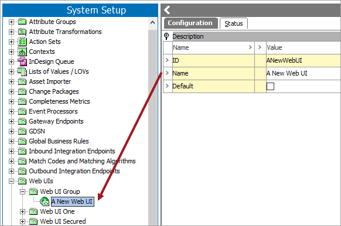This screenshot has height=226, width=341.
Task: Click the ID value field ANewWebUI
Action: click(x=303, y=60)
